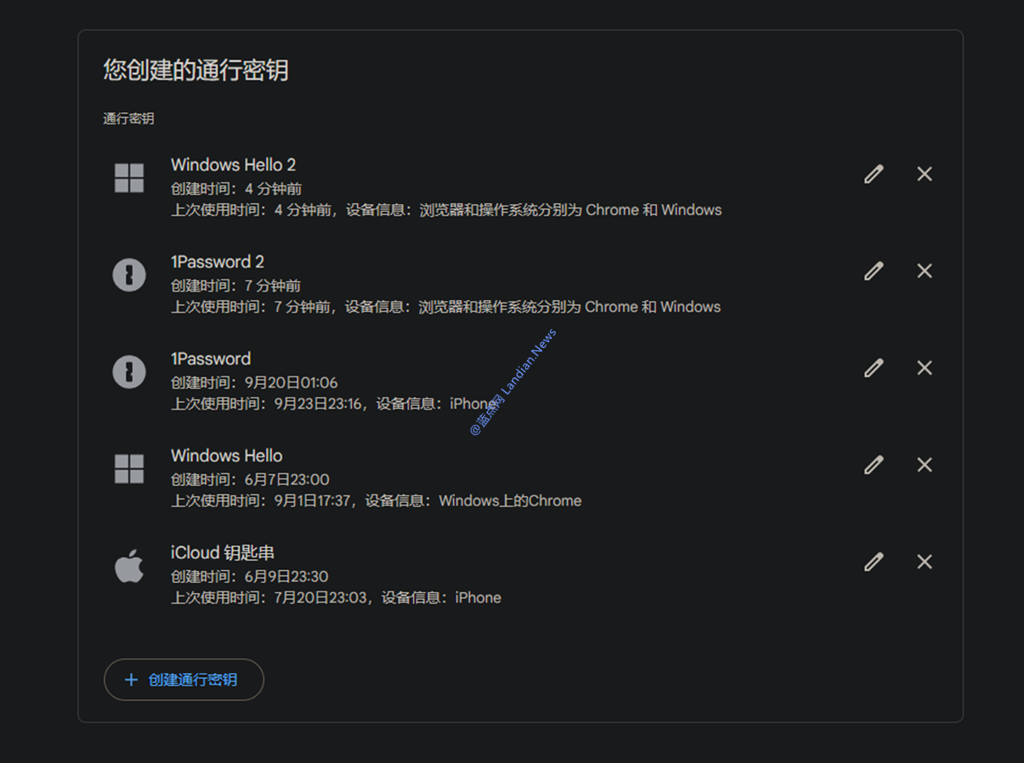Click the Windows logo beside Windows Hello 2
This screenshot has height=763, width=1024.
coord(129,178)
